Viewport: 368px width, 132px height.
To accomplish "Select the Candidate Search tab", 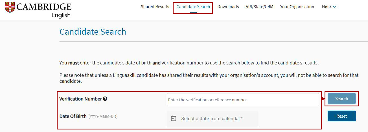I will pos(193,7).
